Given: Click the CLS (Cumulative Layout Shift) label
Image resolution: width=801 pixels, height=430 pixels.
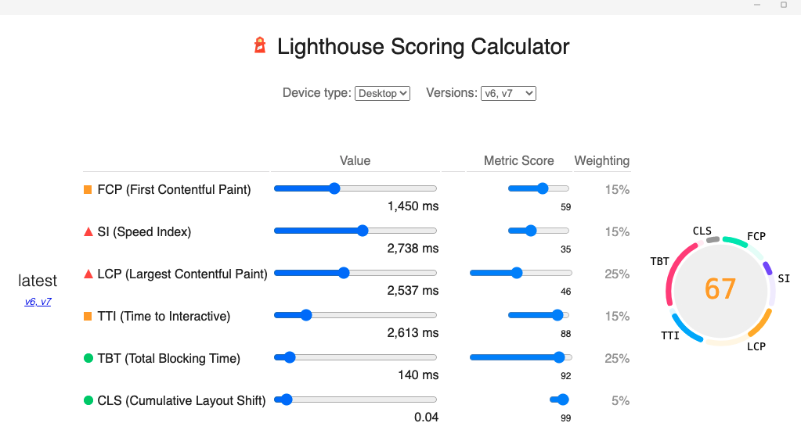Looking at the screenshot, I should tap(182, 400).
